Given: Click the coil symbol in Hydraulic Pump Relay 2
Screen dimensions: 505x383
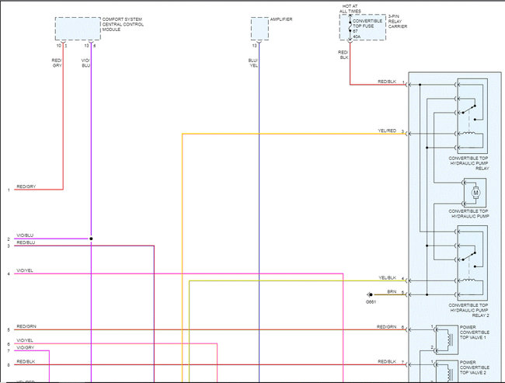Looking at the screenshot, I should point(469,280).
